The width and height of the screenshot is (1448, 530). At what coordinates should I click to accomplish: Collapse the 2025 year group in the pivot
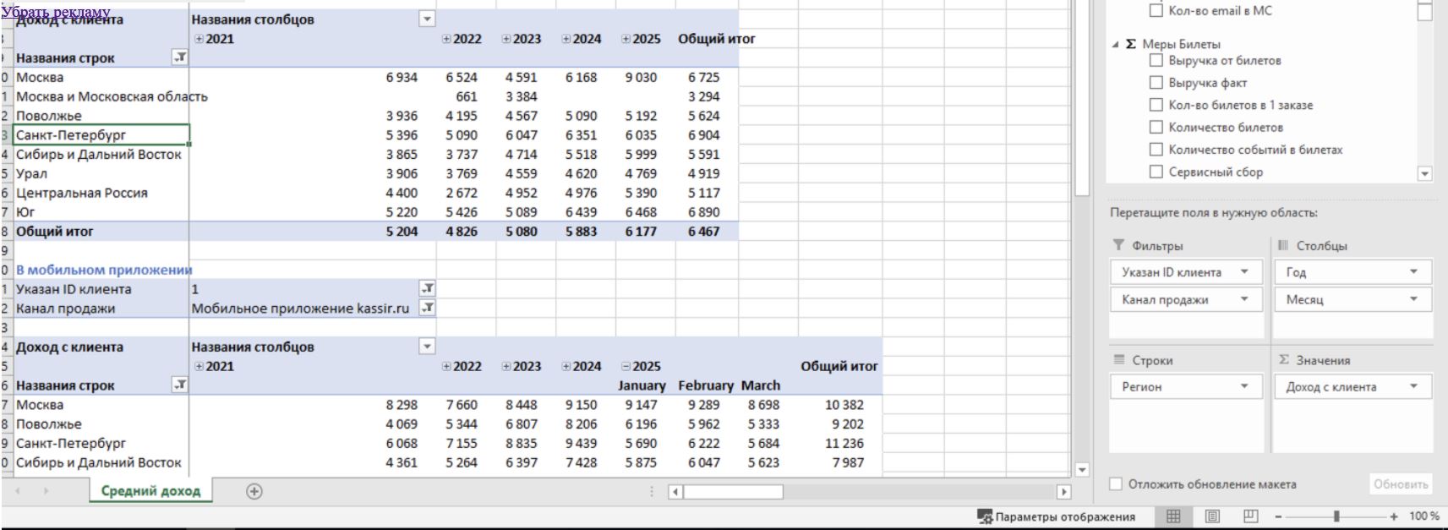(626, 367)
